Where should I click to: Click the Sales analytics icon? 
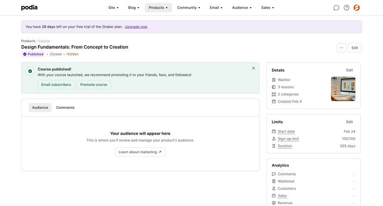pos(274,196)
